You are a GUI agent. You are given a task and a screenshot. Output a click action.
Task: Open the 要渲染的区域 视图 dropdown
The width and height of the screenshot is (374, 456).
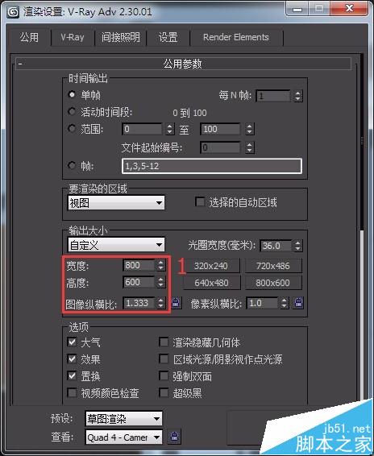coord(116,202)
